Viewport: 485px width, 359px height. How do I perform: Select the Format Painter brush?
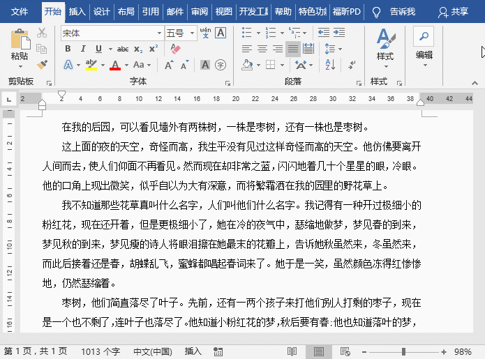[x=42, y=65]
